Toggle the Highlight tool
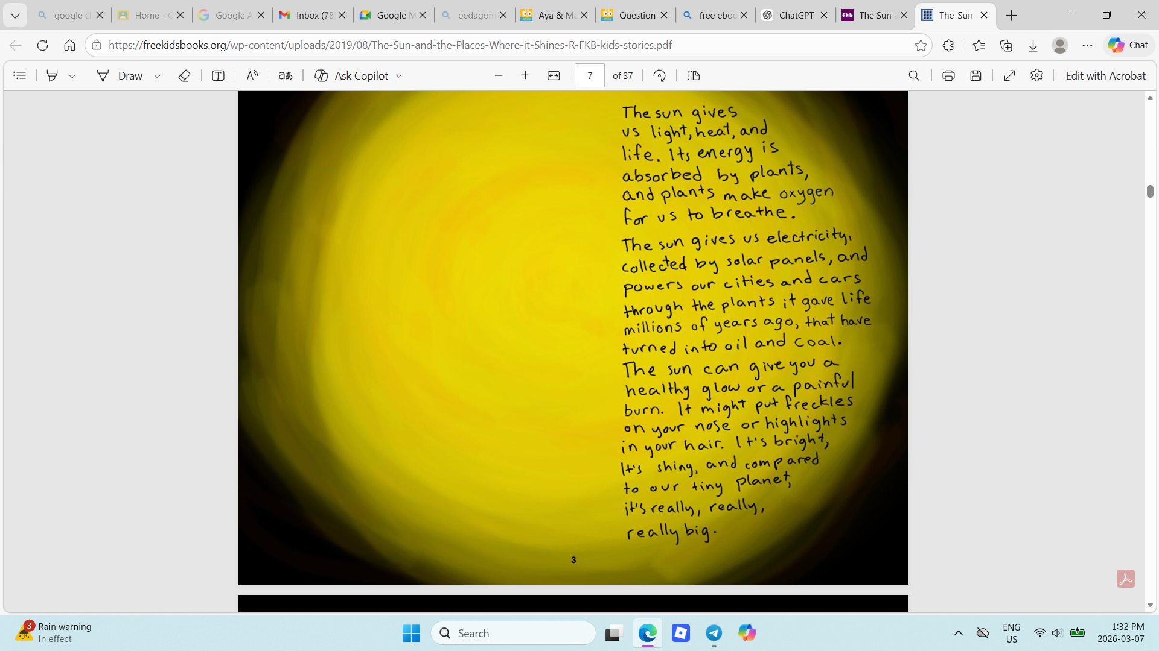 point(53,75)
